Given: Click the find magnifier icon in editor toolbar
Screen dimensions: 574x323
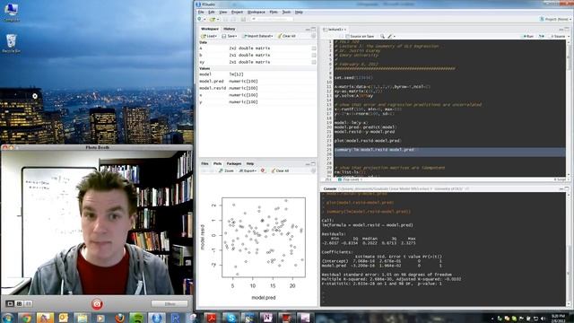Looking at the screenshot, I should (382, 36).
